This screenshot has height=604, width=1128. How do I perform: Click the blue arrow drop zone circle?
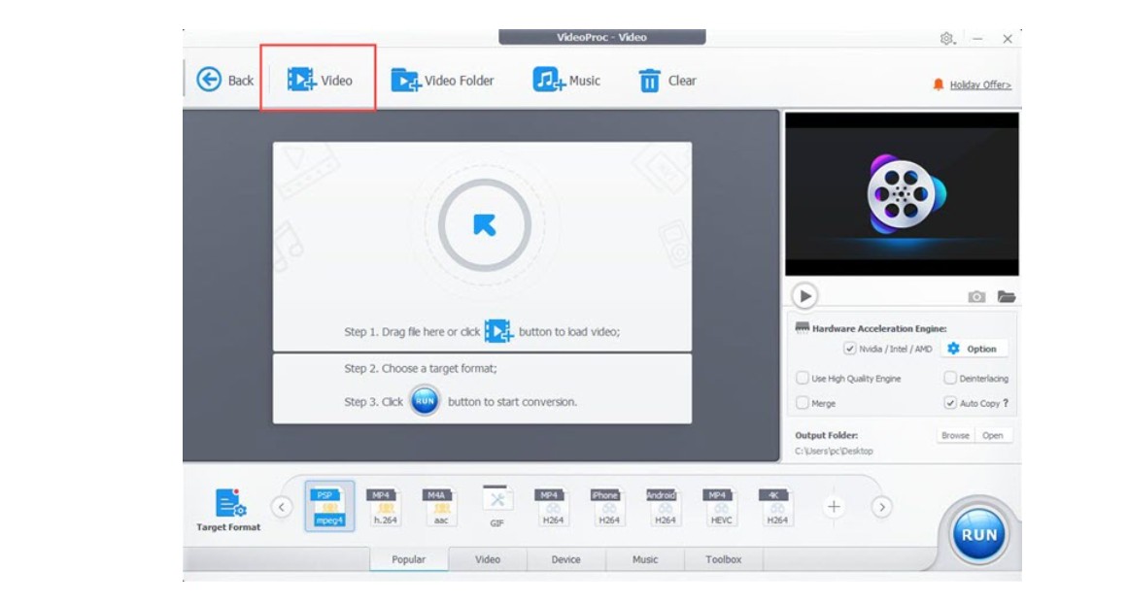tap(484, 225)
